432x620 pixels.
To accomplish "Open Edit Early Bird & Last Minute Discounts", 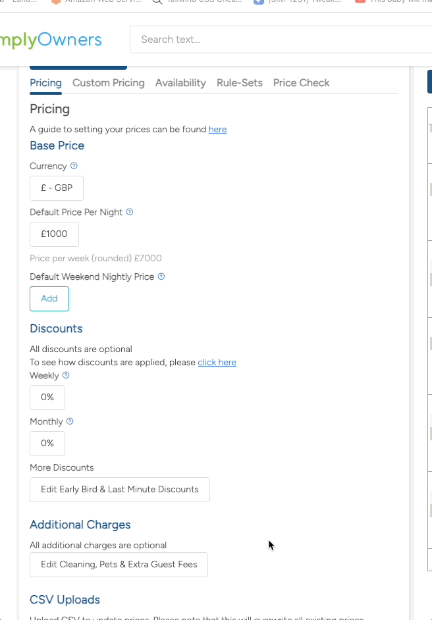I will 119,490.
